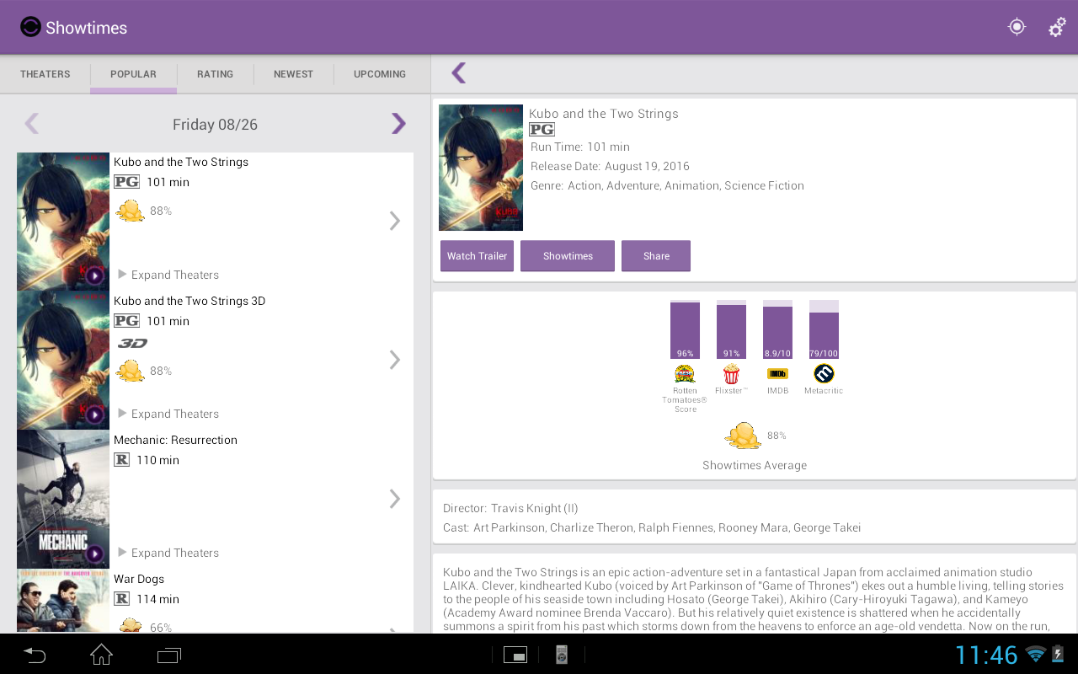Tap the IMDB 8.9/10 rating bar
The height and width of the screenshot is (674, 1078).
click(x=777, y=329)
